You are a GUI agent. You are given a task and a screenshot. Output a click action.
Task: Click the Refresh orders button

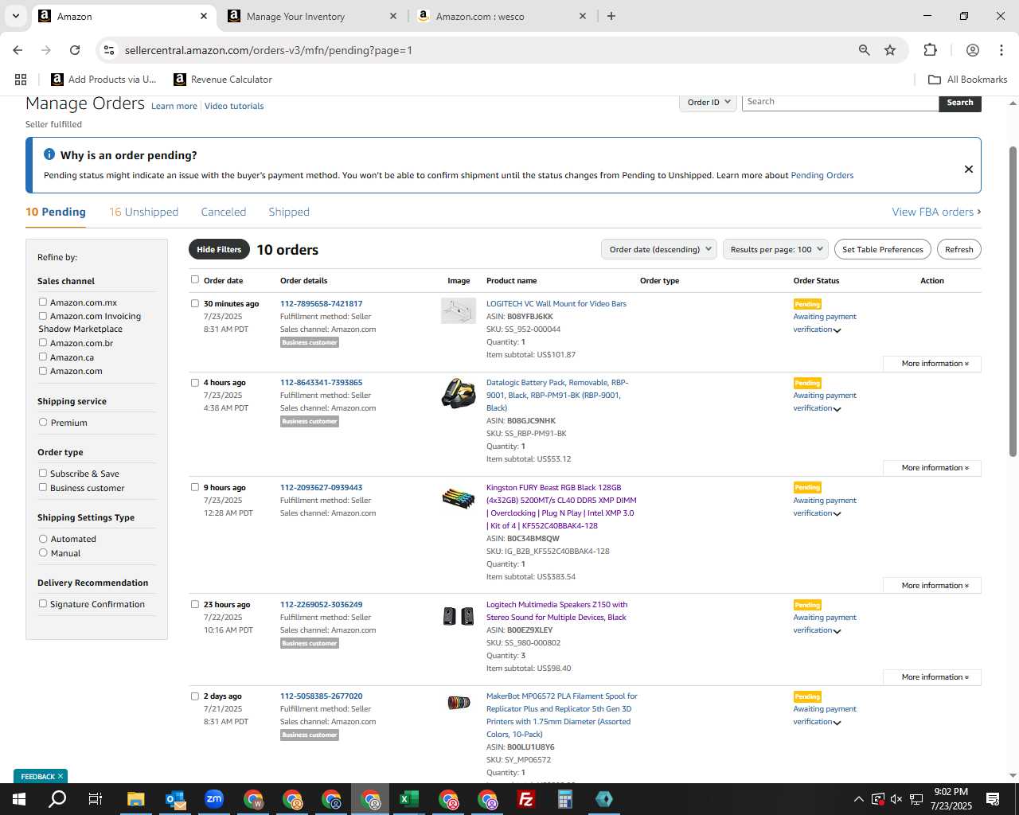point(958,249)
